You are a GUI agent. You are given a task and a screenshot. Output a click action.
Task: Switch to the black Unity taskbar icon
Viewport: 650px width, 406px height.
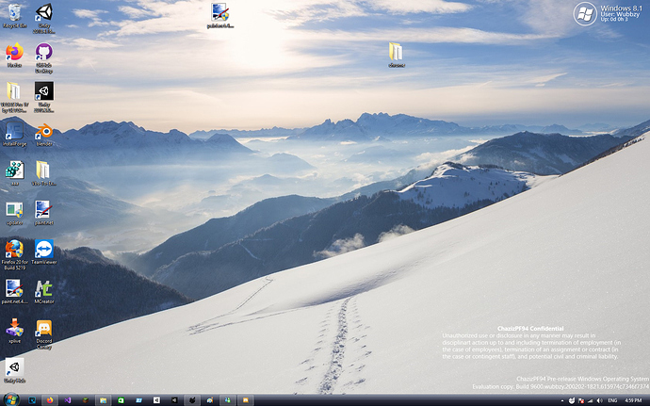[174, 400]
